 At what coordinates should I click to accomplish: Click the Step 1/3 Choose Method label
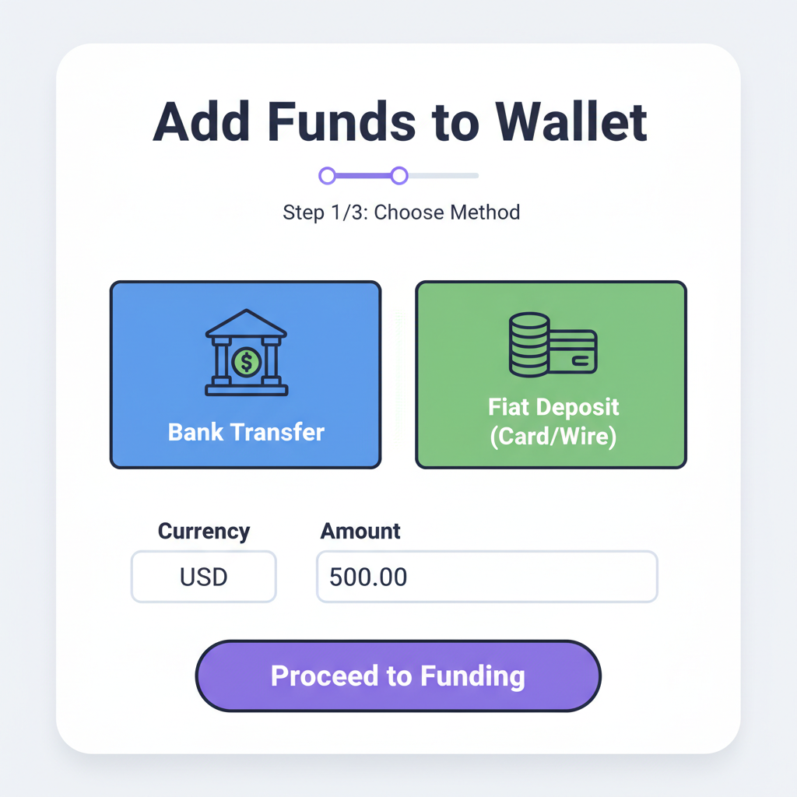402,212
